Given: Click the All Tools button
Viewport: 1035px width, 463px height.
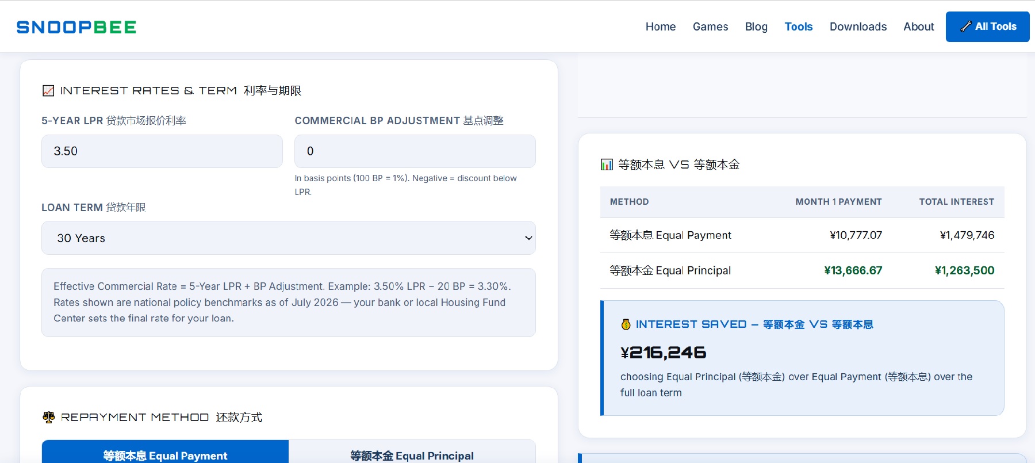Looking at the screenshot, I should [x=987, y=26].
